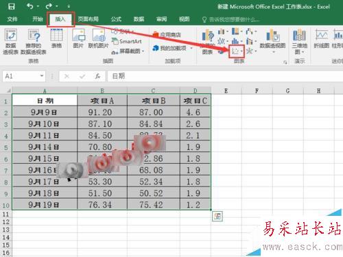This screenshot has height=257, width=343.
Task: Insert a 图片 picture from file
Action: [78, 38]
